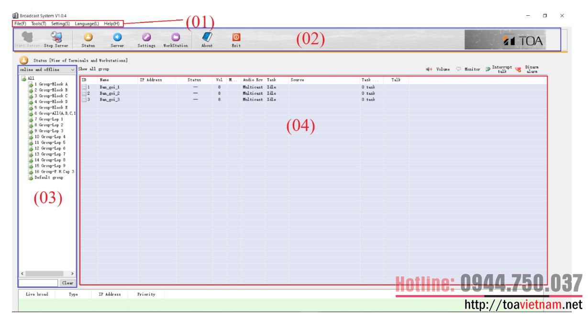Open the Tools(T) menu
The image size is (588, 317).
click(39, 23)
